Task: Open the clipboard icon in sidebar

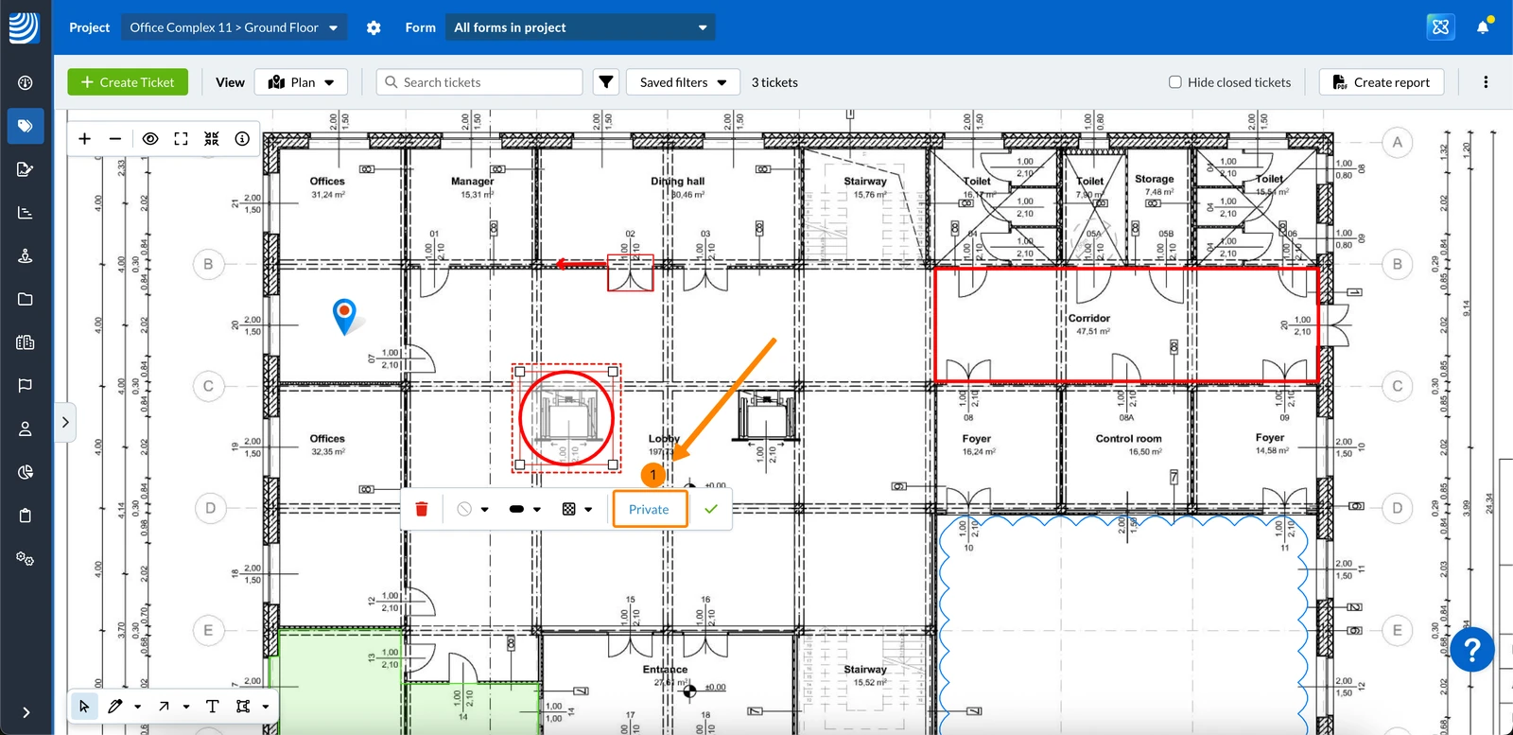Action: click(26, 516)
